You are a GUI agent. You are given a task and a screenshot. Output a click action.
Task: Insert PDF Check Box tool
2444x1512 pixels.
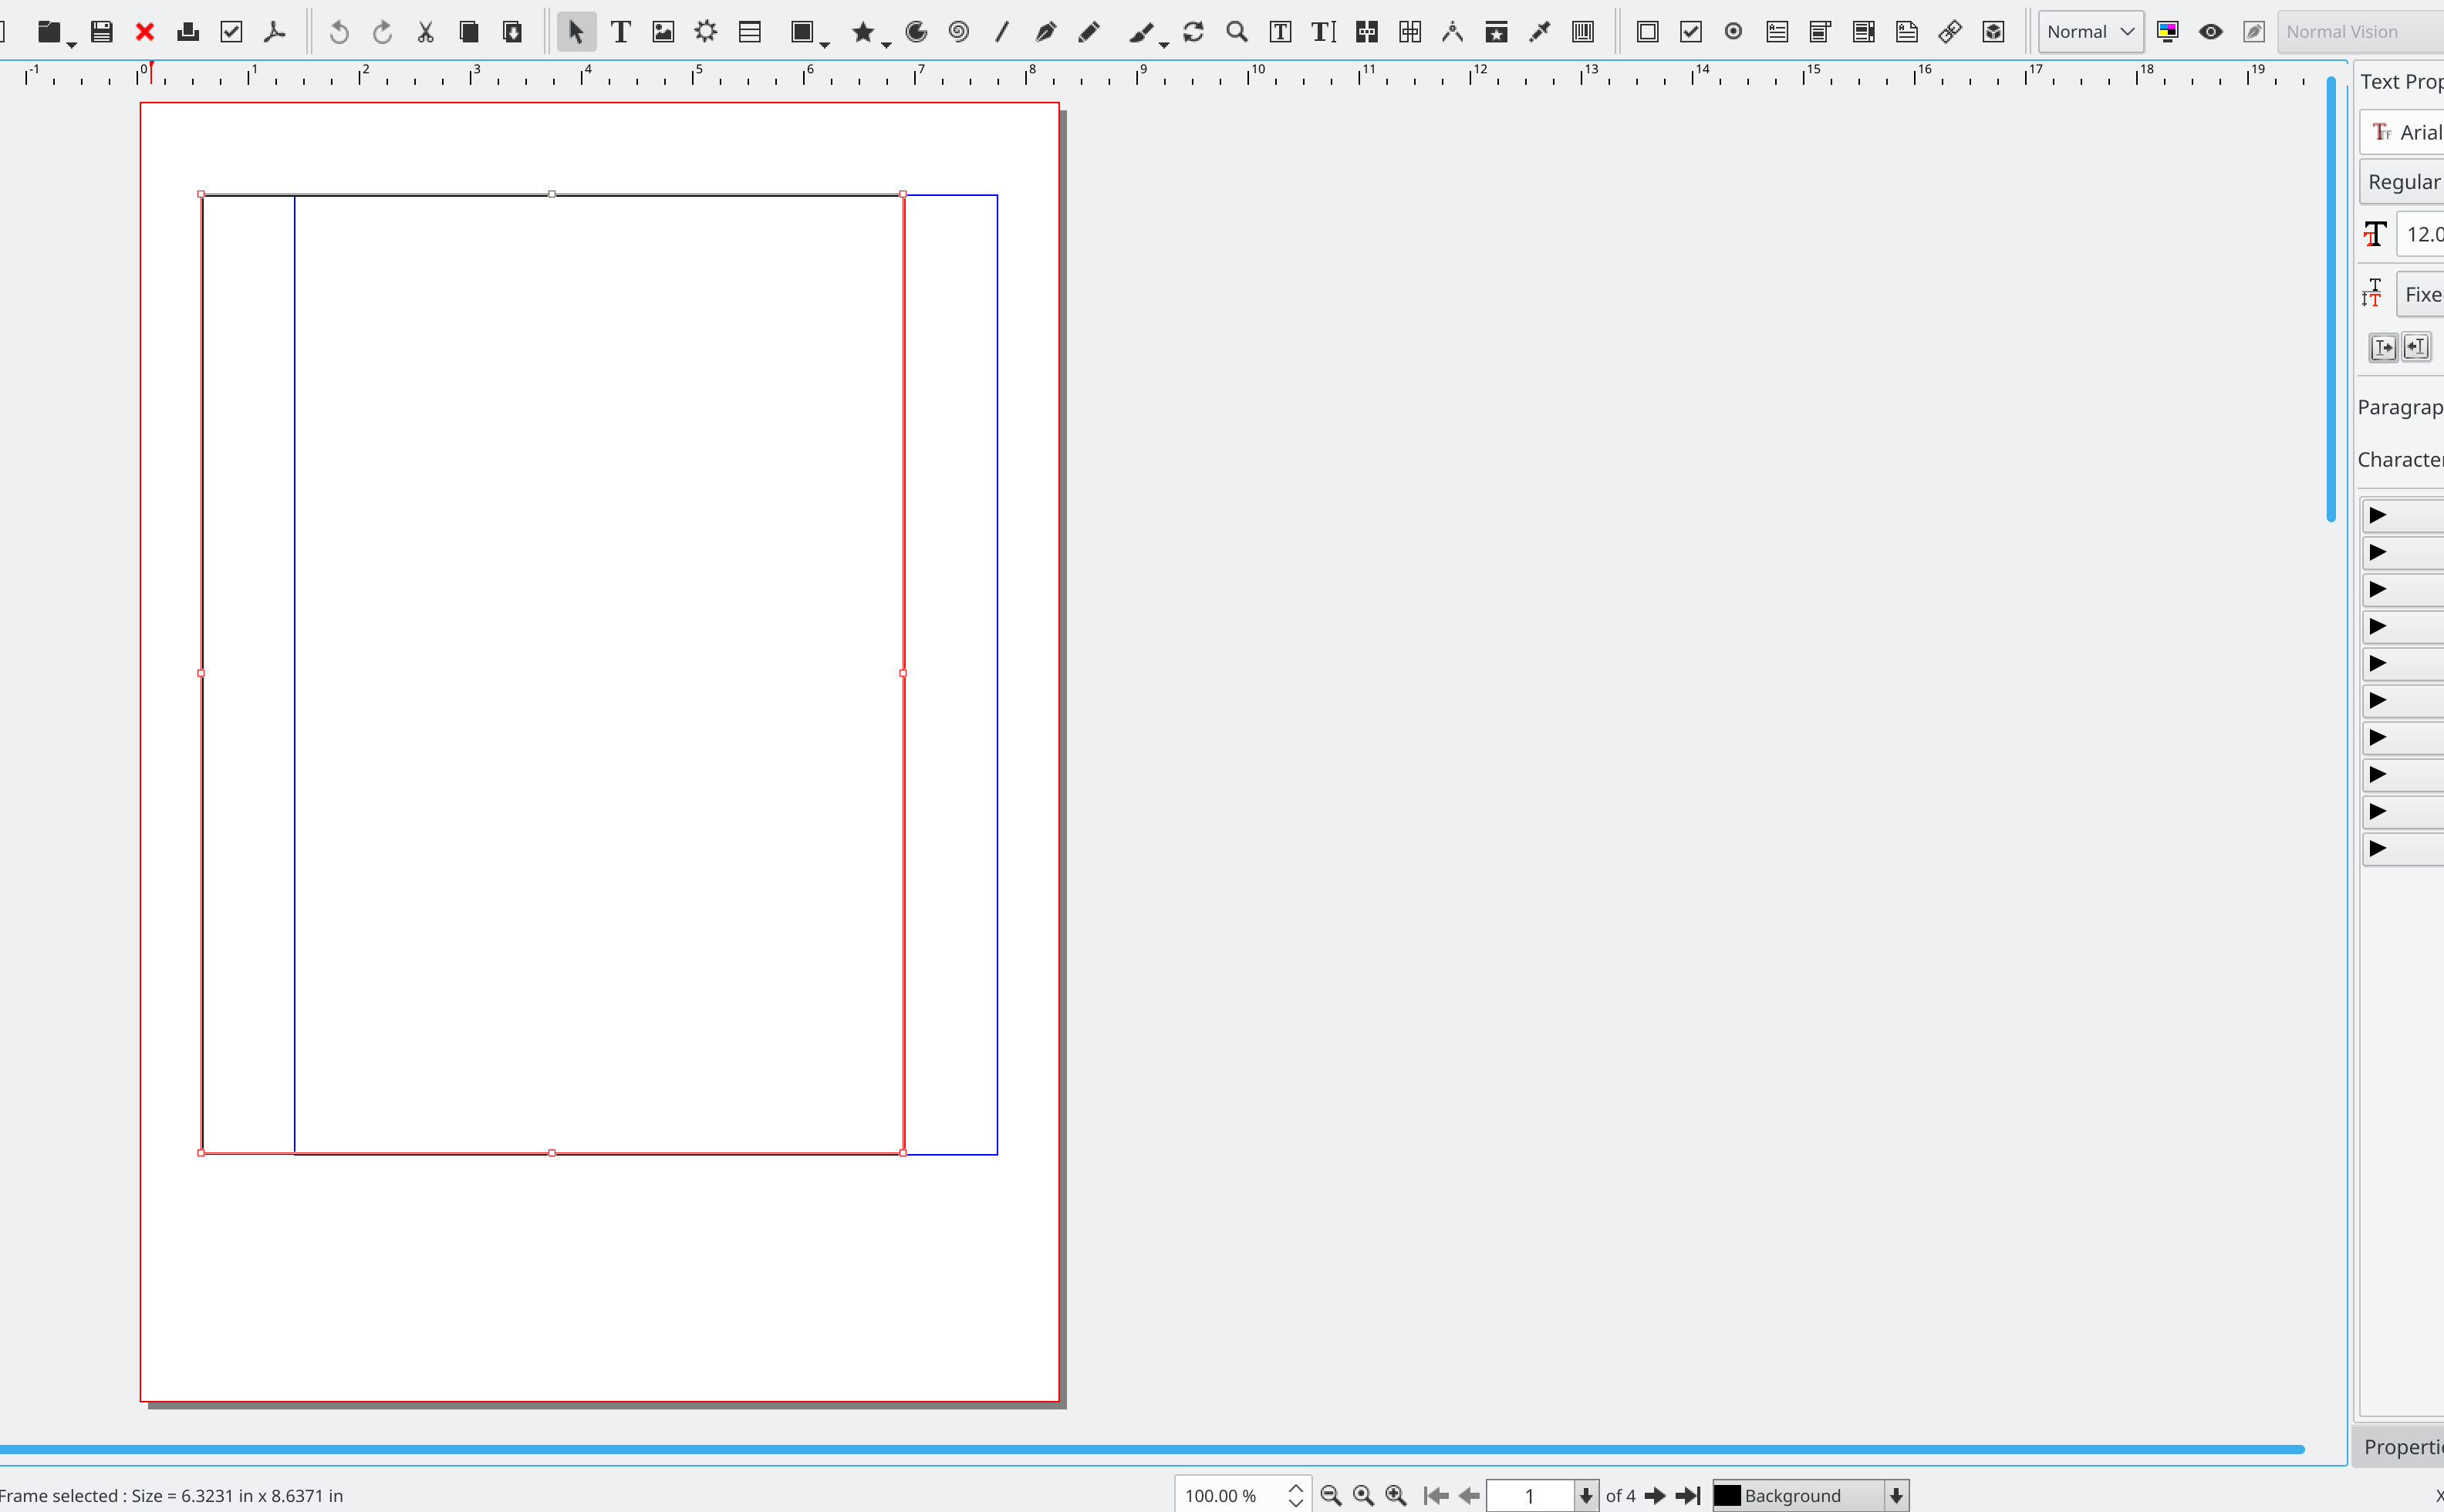(x=1690, y=32)
